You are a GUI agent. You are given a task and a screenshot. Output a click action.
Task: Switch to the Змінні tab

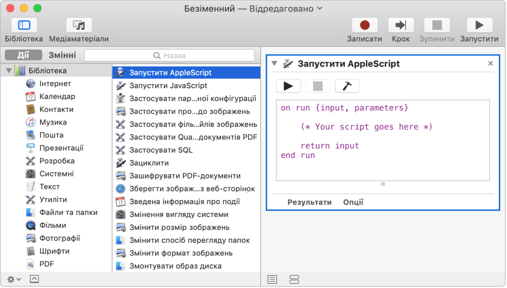[x=62, y=56]
